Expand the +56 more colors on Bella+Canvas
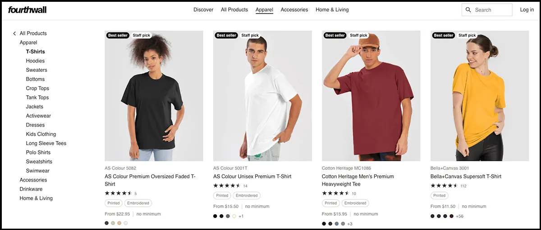Image resolution: width=541 pixels, height=230 pixels. click(x=459, y=216)
